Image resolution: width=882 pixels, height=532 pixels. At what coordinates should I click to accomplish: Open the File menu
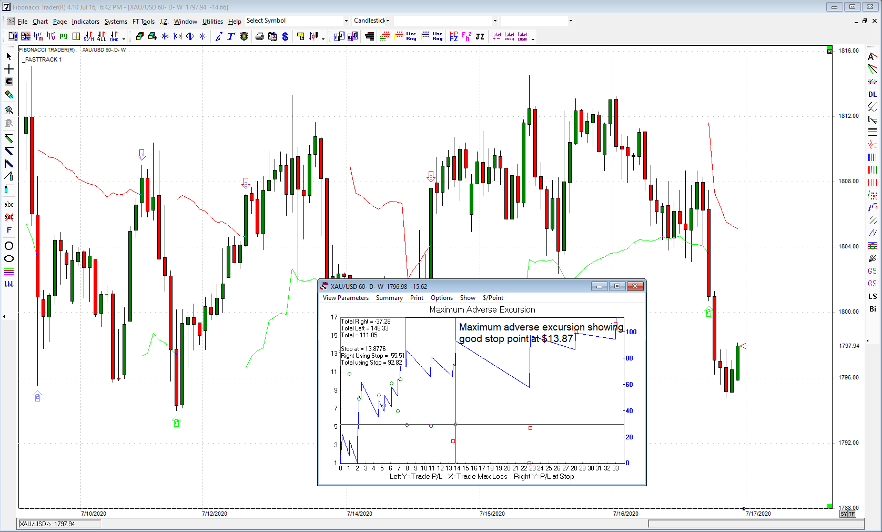click(23, 22)
